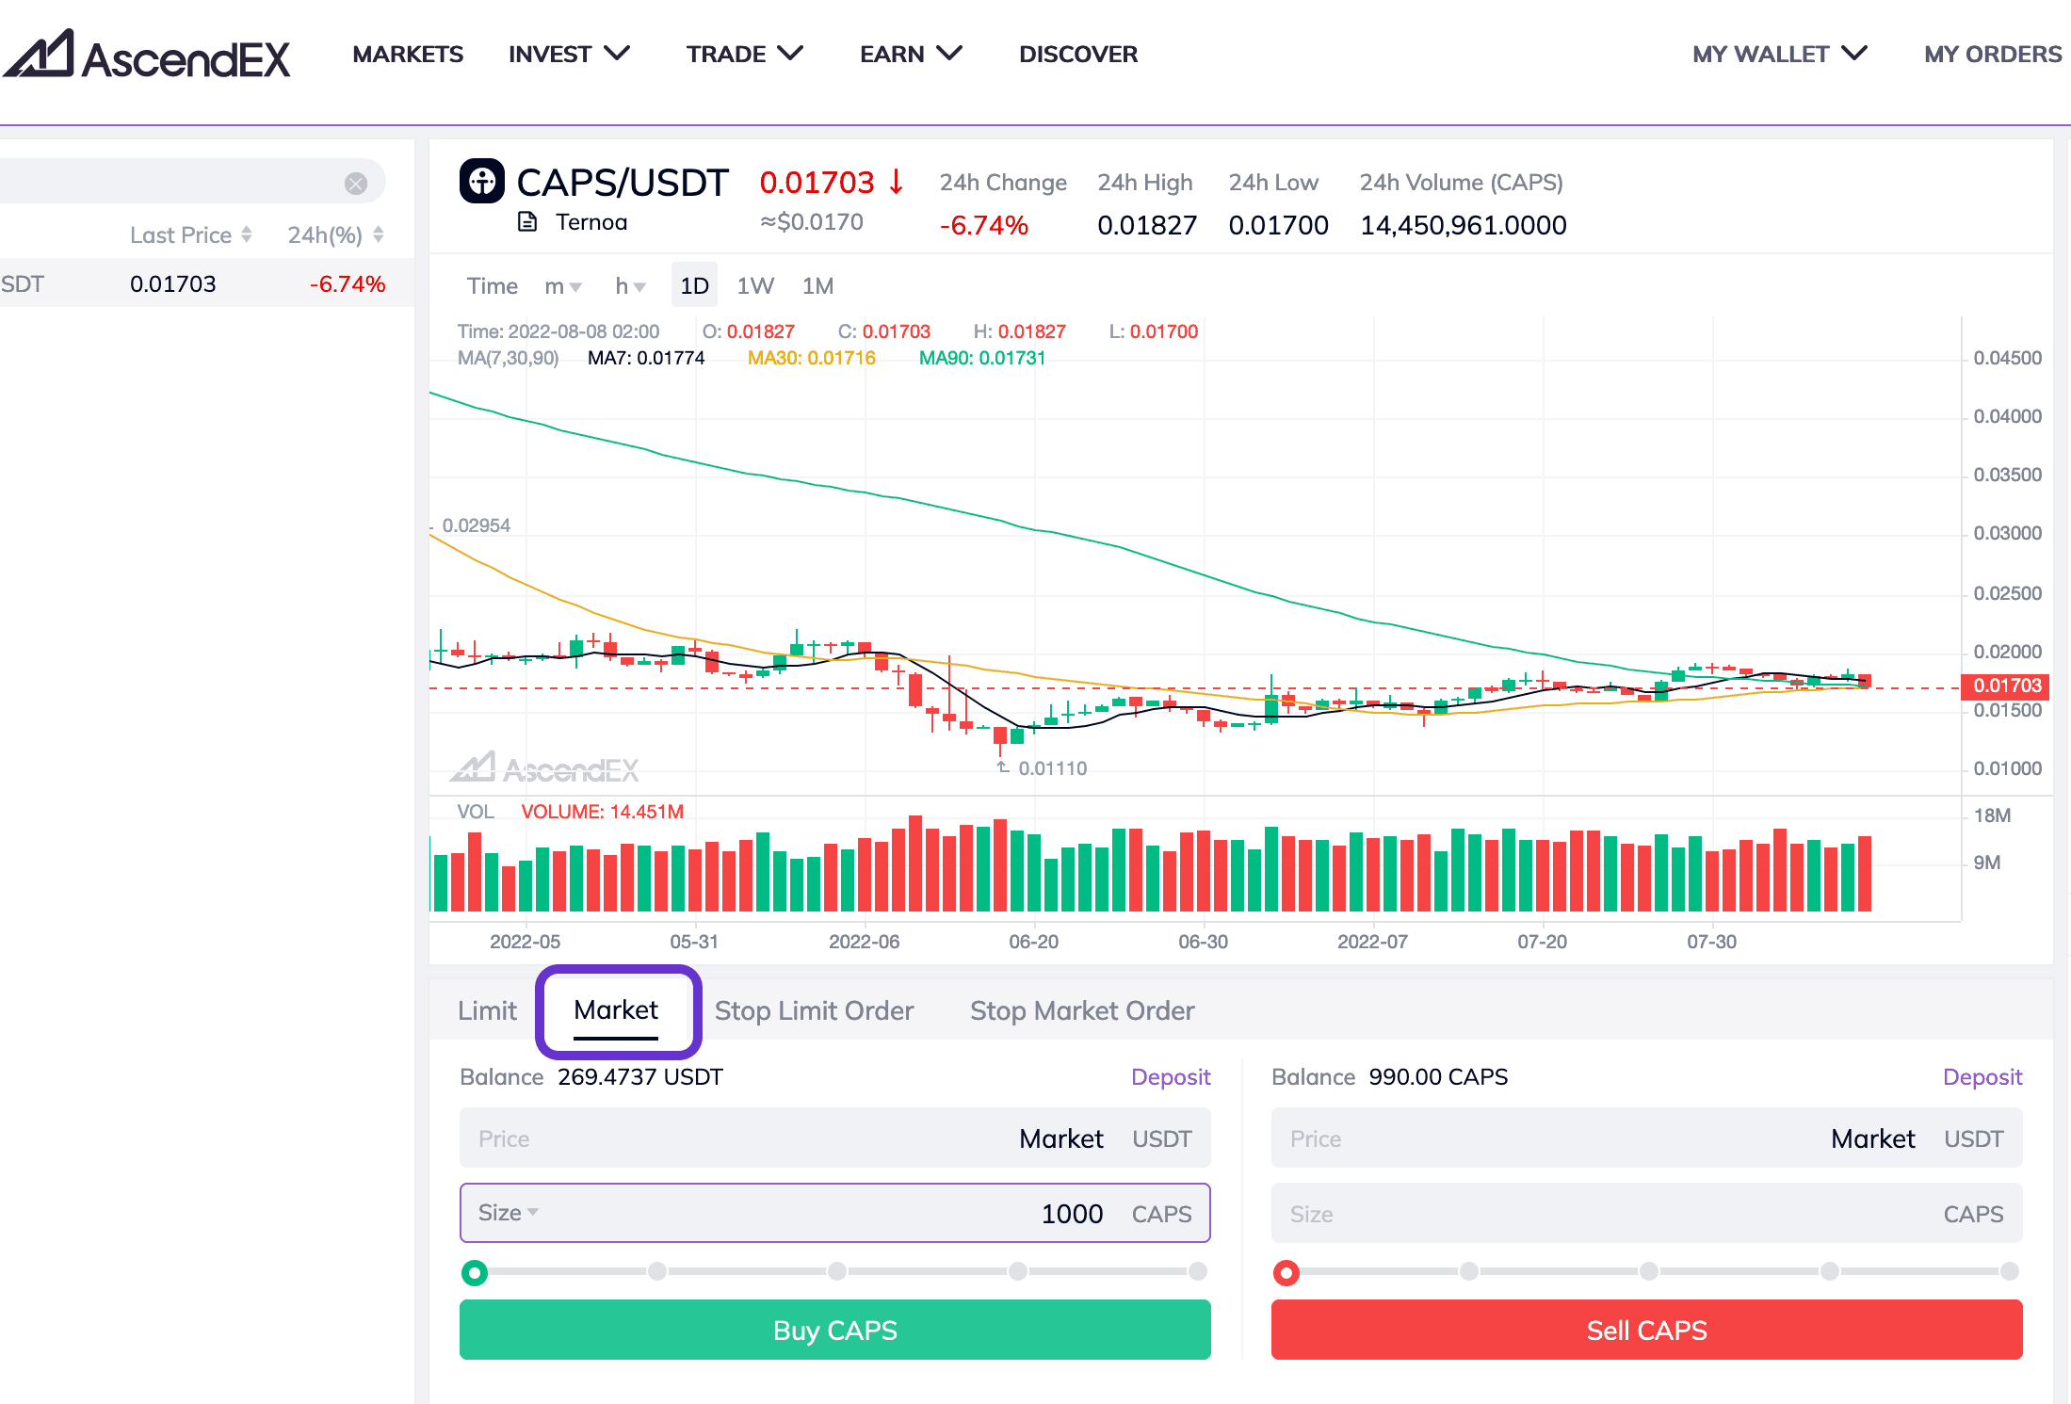Click the ≈$0.0170 dollar estimate

tap(812, 221)
